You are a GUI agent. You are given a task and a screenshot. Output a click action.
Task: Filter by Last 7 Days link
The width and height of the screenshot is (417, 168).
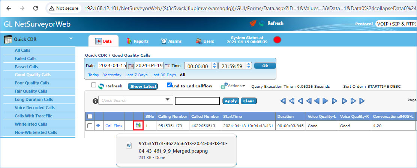point(136,75)
